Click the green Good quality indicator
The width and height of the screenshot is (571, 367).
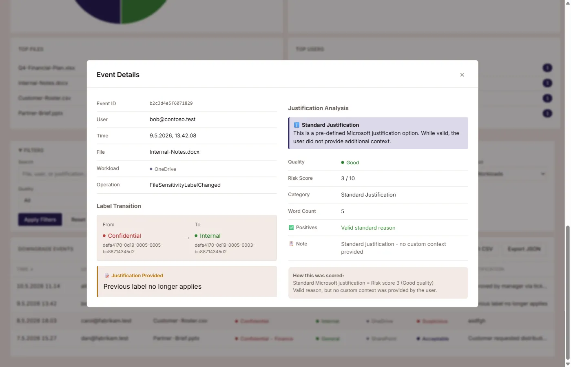(350, 163)
